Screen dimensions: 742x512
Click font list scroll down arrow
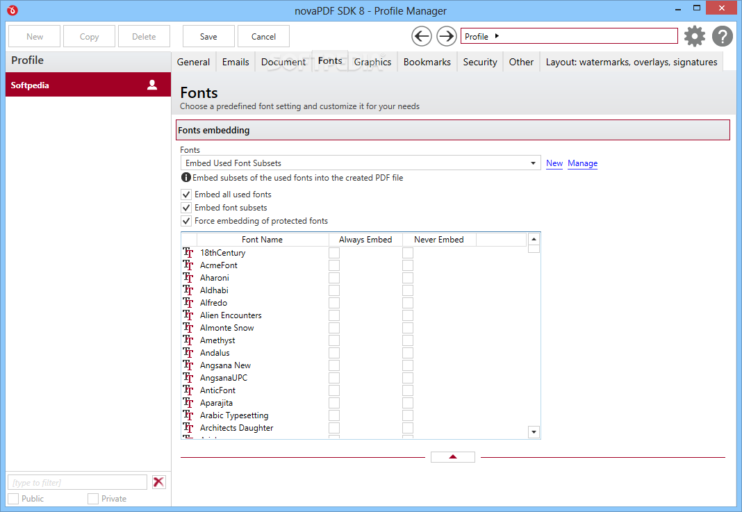[x=534, y=431]
